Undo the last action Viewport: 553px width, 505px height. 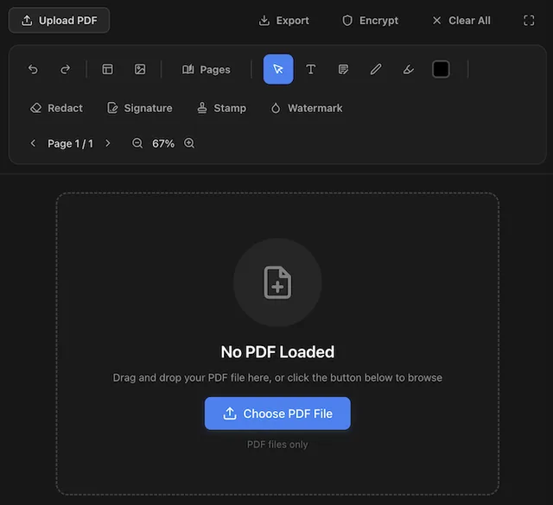pyautogui.click(x=33, y=69)
